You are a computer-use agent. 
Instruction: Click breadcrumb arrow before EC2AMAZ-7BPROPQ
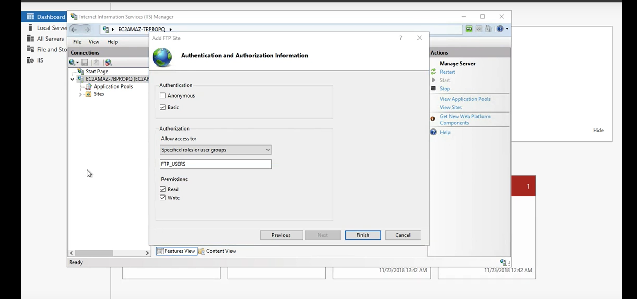pyautogui.click(x=113, y=30)
